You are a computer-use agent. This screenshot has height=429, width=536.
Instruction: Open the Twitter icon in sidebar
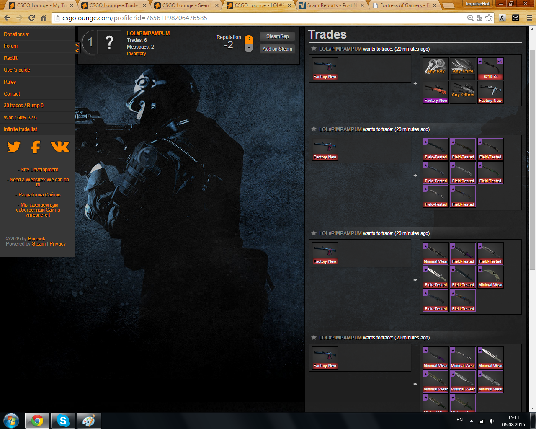(14, 147)
